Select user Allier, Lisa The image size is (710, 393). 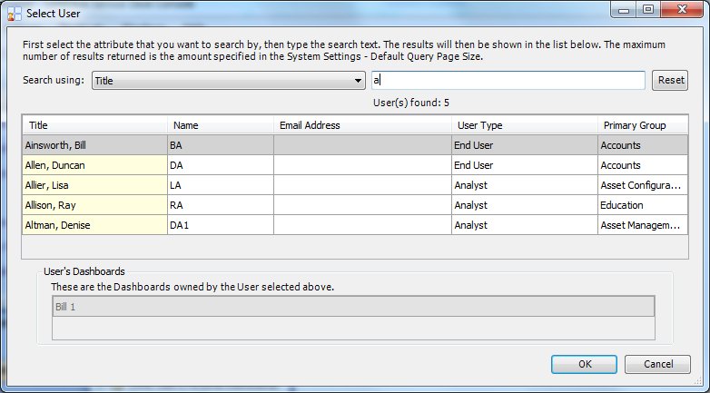(94, 185)
